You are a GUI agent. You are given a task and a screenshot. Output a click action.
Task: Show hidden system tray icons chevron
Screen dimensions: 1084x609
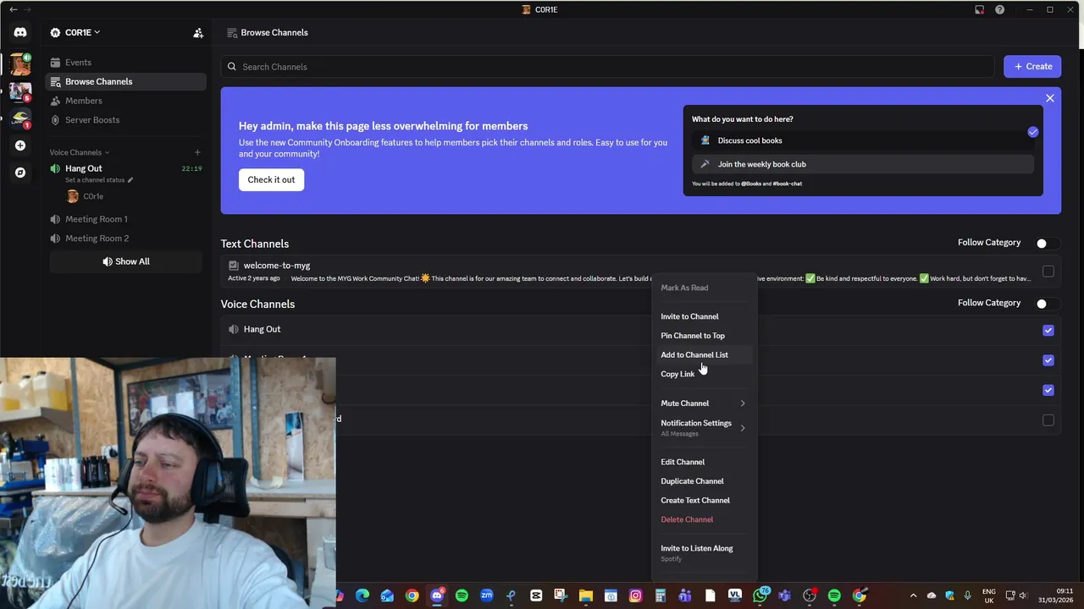tap(913, 596)
